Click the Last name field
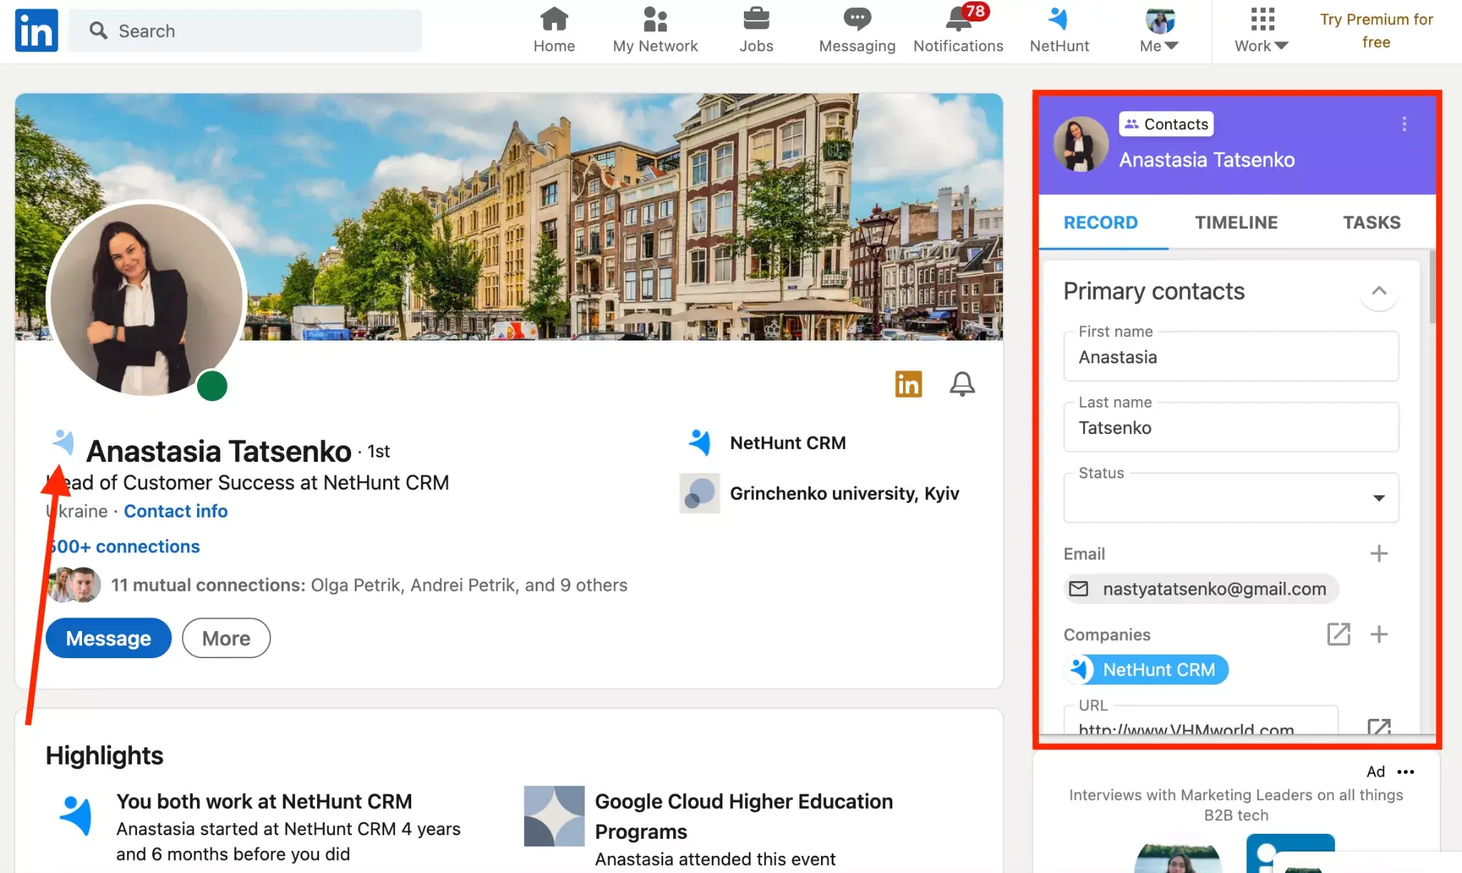 pyautogui.click(x=1230, y=427)
